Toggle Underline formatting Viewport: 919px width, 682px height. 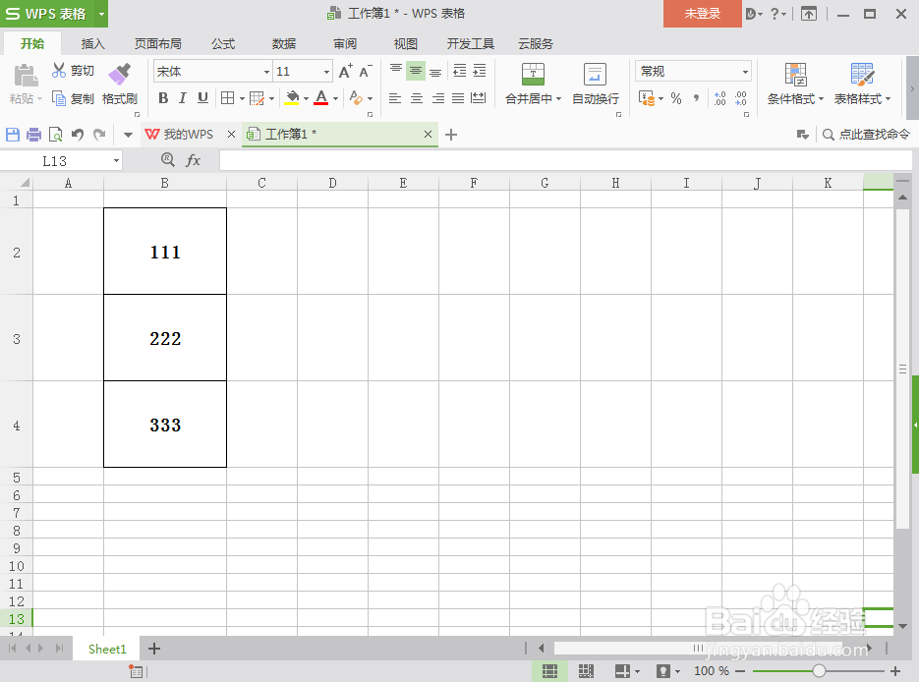point(202,98)
